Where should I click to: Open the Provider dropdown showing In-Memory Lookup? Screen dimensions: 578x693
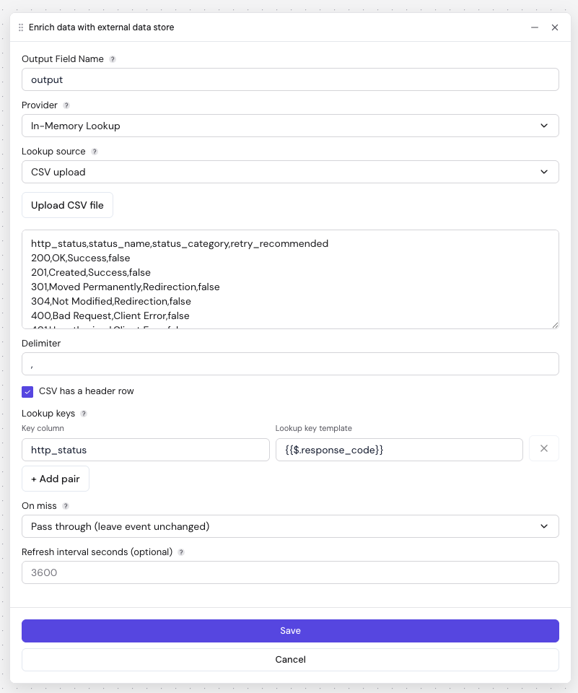click(290, 126)
